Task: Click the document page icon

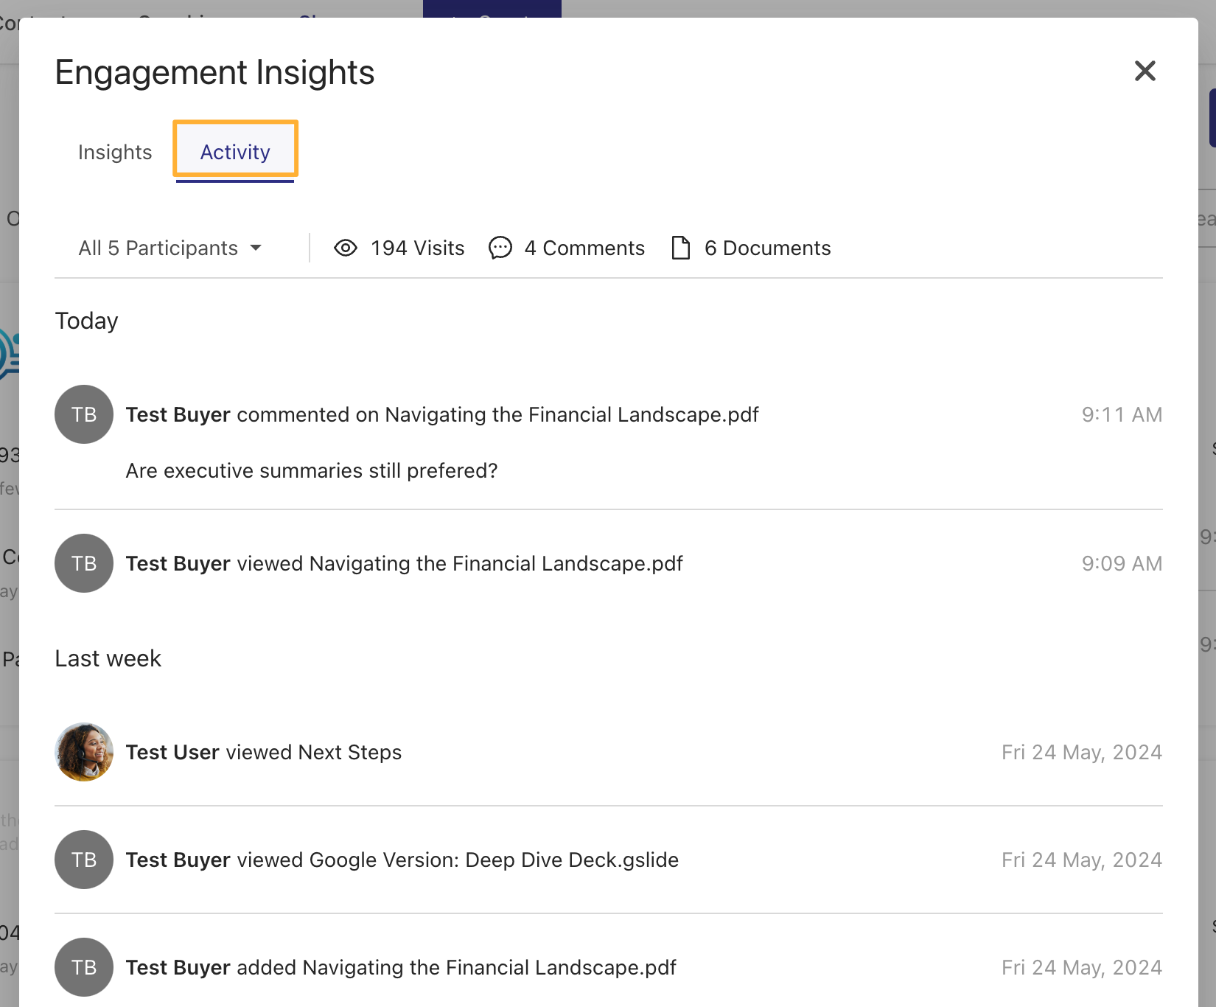Action: [681, 248]
